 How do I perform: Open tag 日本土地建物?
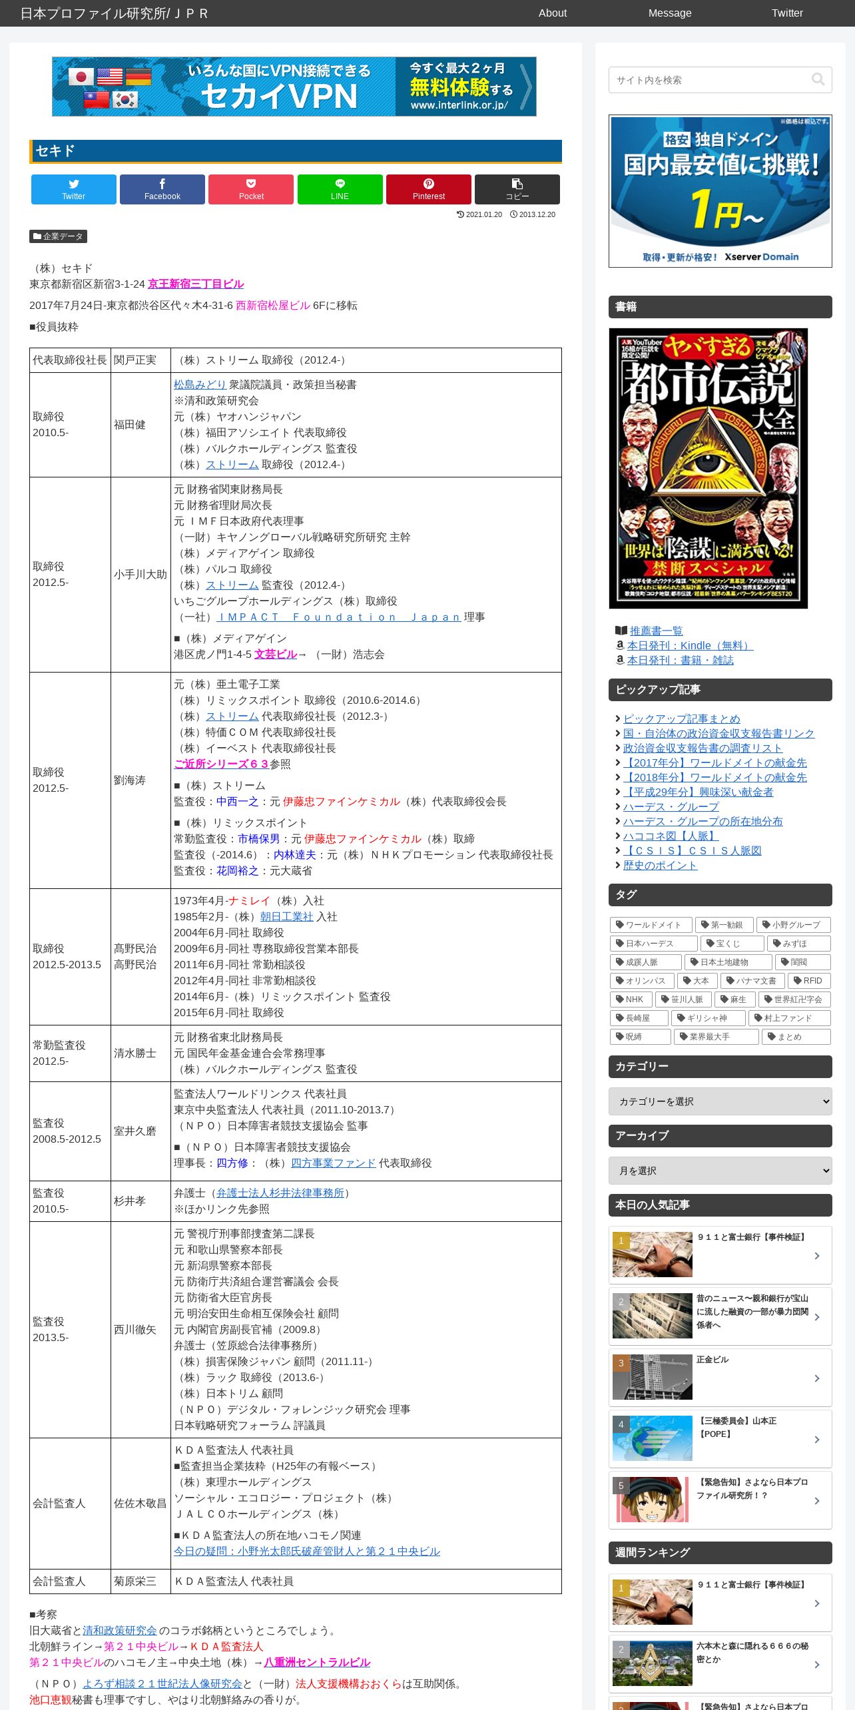click(728, 962)
